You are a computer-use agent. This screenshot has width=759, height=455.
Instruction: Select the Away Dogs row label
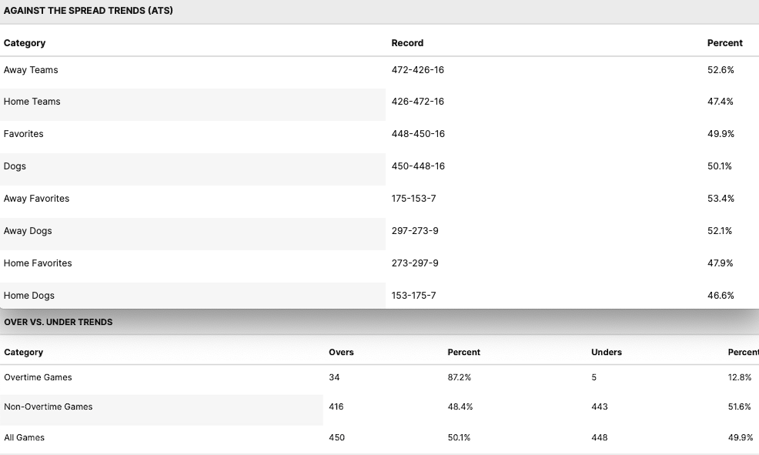(x=28, y=231)
